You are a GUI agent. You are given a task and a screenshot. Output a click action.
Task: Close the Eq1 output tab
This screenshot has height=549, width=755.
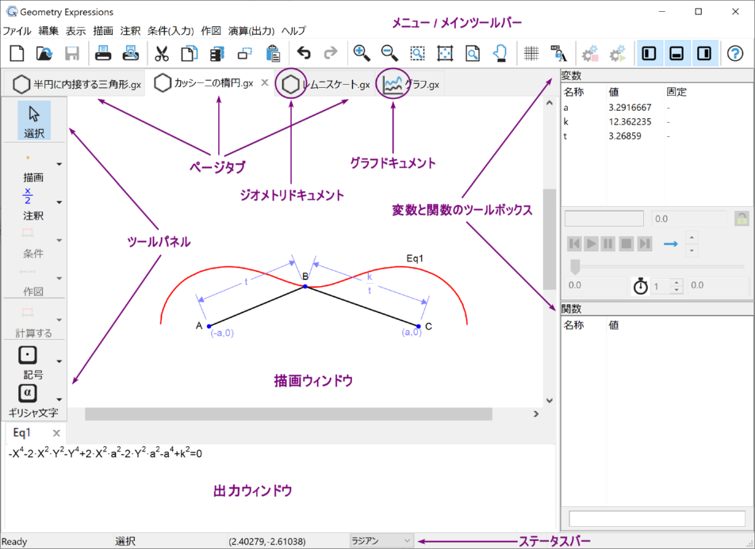(56, 433)
